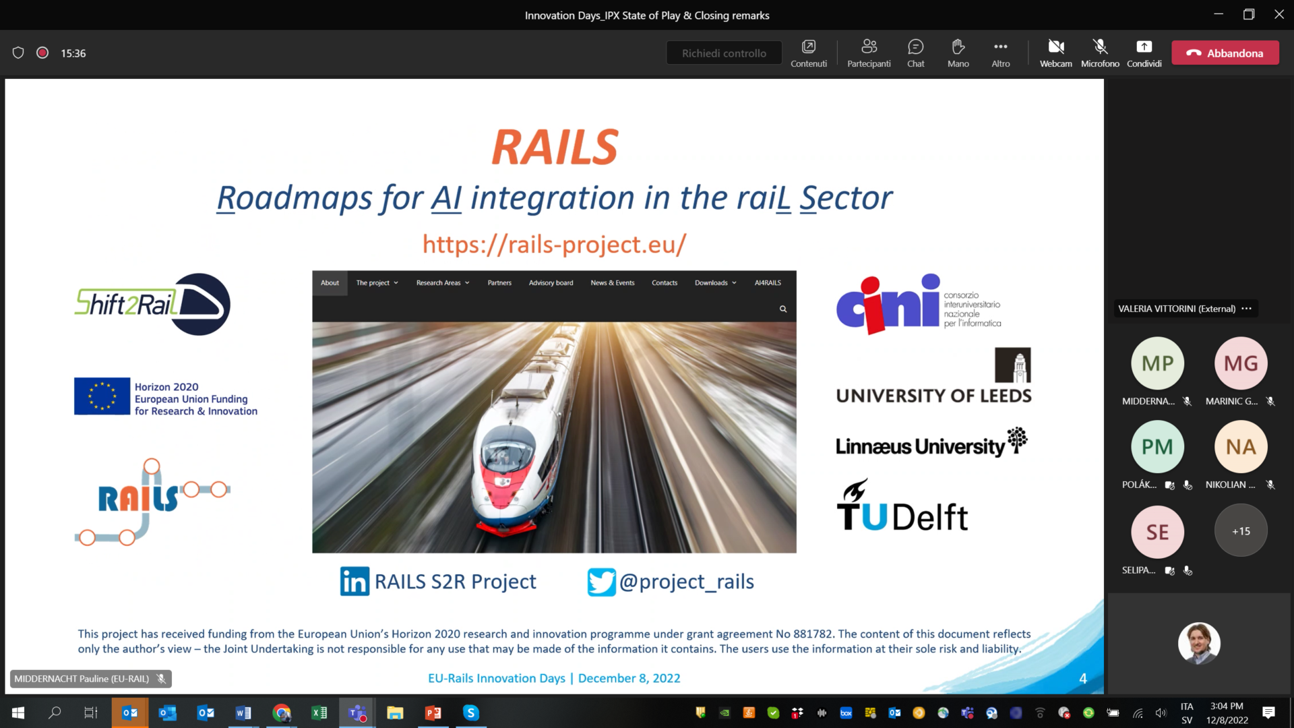The width and height of the screenshot is (1294, 728).
Task: Select the About tab on the website
Action: [x=330, y=282]
